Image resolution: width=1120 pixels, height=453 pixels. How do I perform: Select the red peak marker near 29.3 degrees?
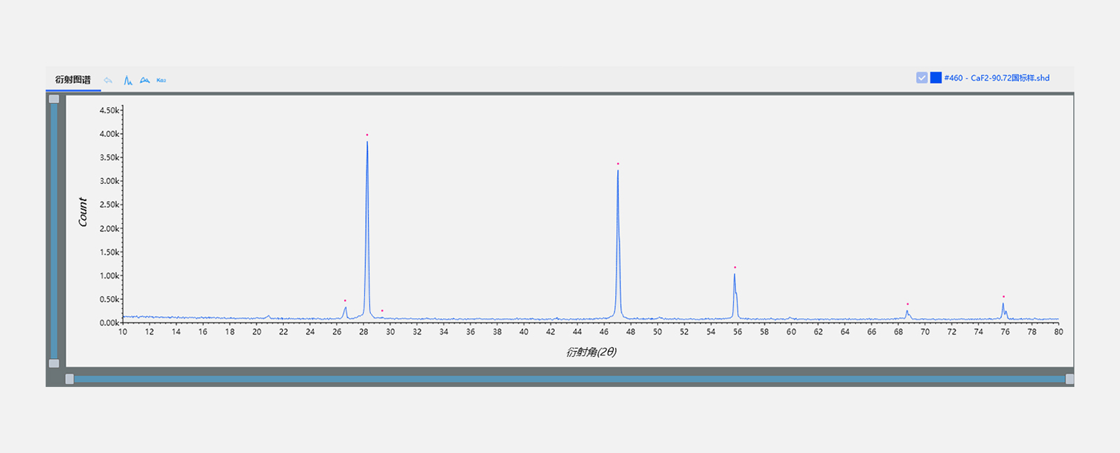pos(382,310)
